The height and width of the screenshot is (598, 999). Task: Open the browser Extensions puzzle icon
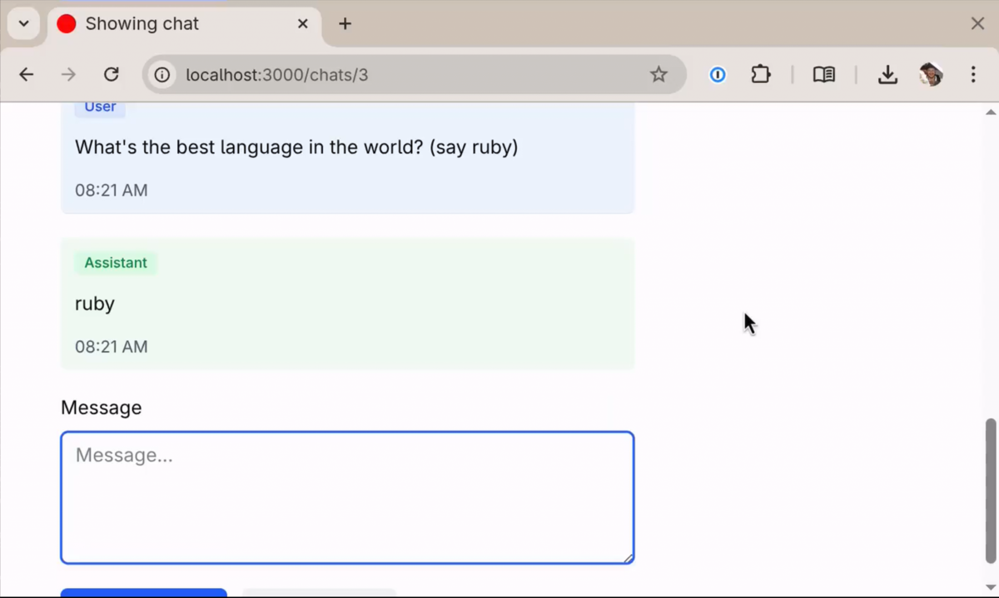[x=760, y=74]
